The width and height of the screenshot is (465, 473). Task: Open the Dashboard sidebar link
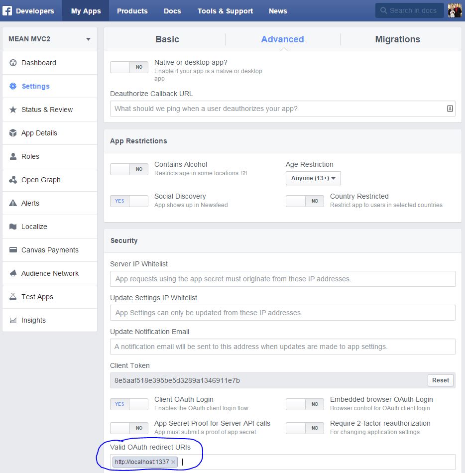(50, 63)
